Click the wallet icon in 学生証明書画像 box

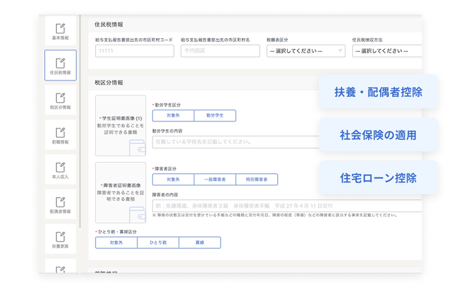pyautogui.click(x=137, y=147)
